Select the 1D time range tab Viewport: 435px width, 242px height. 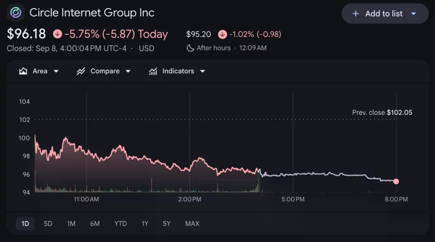click(25, 224)
